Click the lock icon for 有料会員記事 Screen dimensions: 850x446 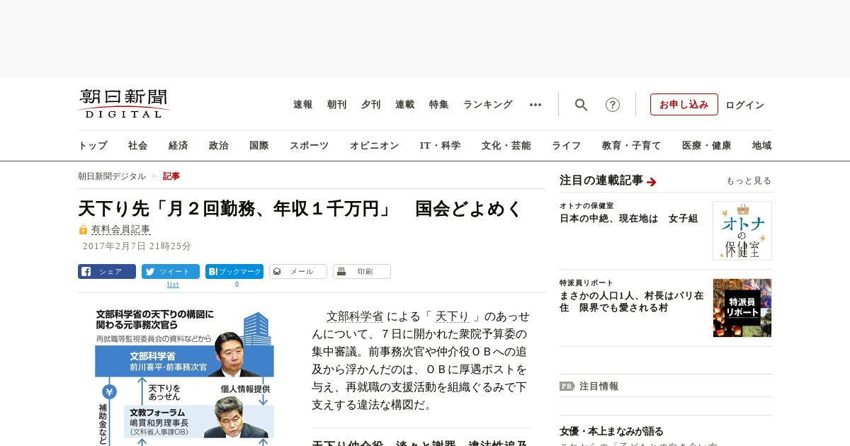pyautogui.click(x=83, y=229)
